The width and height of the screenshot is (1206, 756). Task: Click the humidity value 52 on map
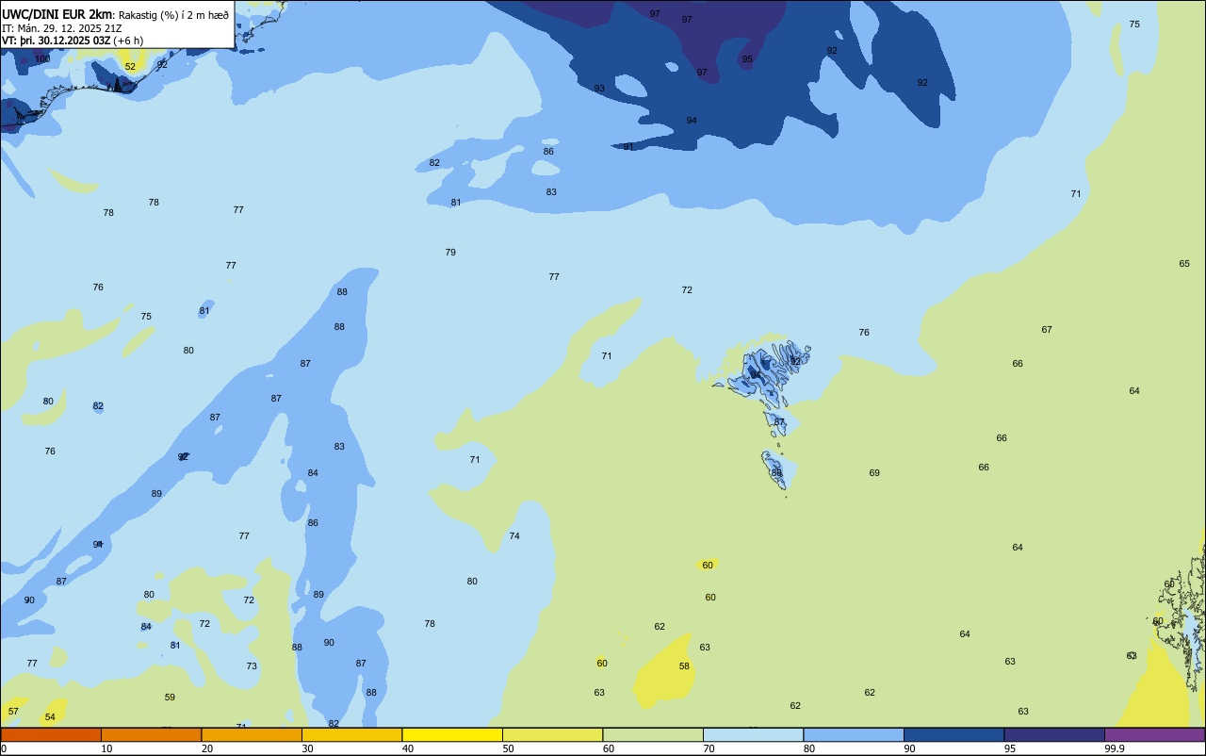(130, 66)
